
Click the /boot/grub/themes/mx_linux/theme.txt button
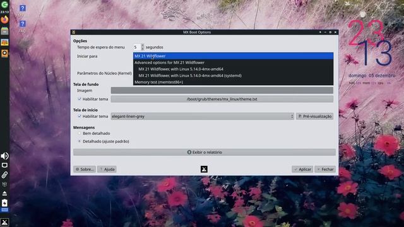tap(222, 99)
